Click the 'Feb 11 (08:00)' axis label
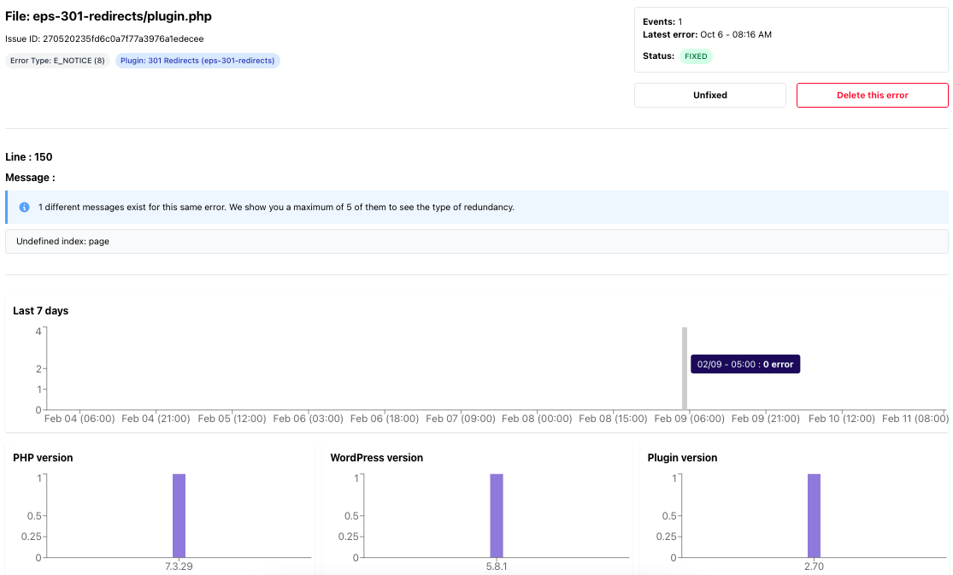Viewport: 953px width, 575px height. [915, 419]
